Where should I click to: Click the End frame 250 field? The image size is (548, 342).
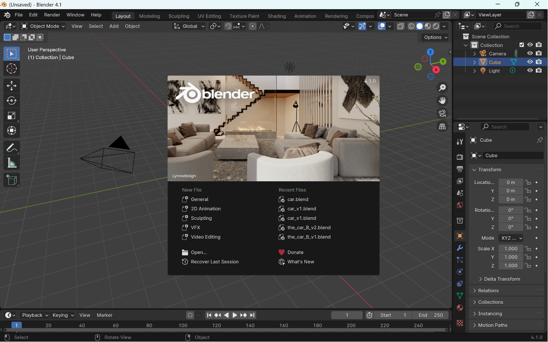431,315
